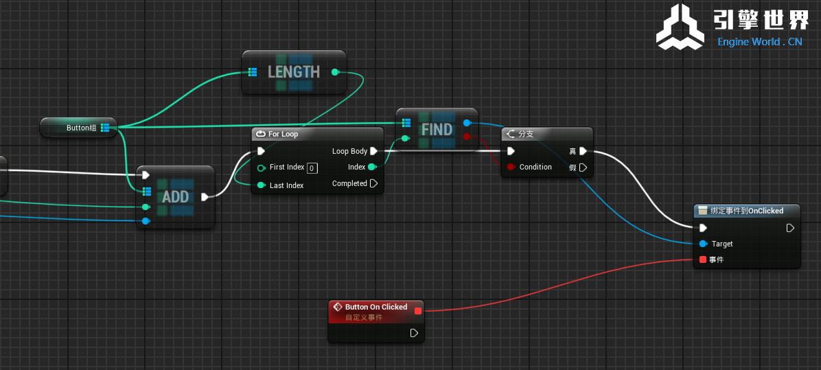Click the FIND node's array input pin
This screenshot has width=821, height=370.
point(406,123)
